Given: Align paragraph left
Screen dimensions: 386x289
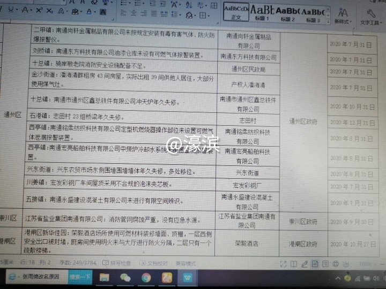Looking at the screenshot, I should [x=124, y=13].
